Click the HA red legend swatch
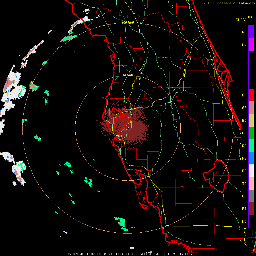The image size is (256, 256). coord(251,95)
